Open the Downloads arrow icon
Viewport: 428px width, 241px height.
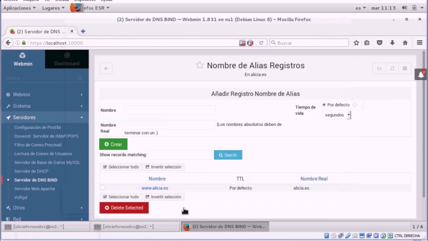[392, 43]
